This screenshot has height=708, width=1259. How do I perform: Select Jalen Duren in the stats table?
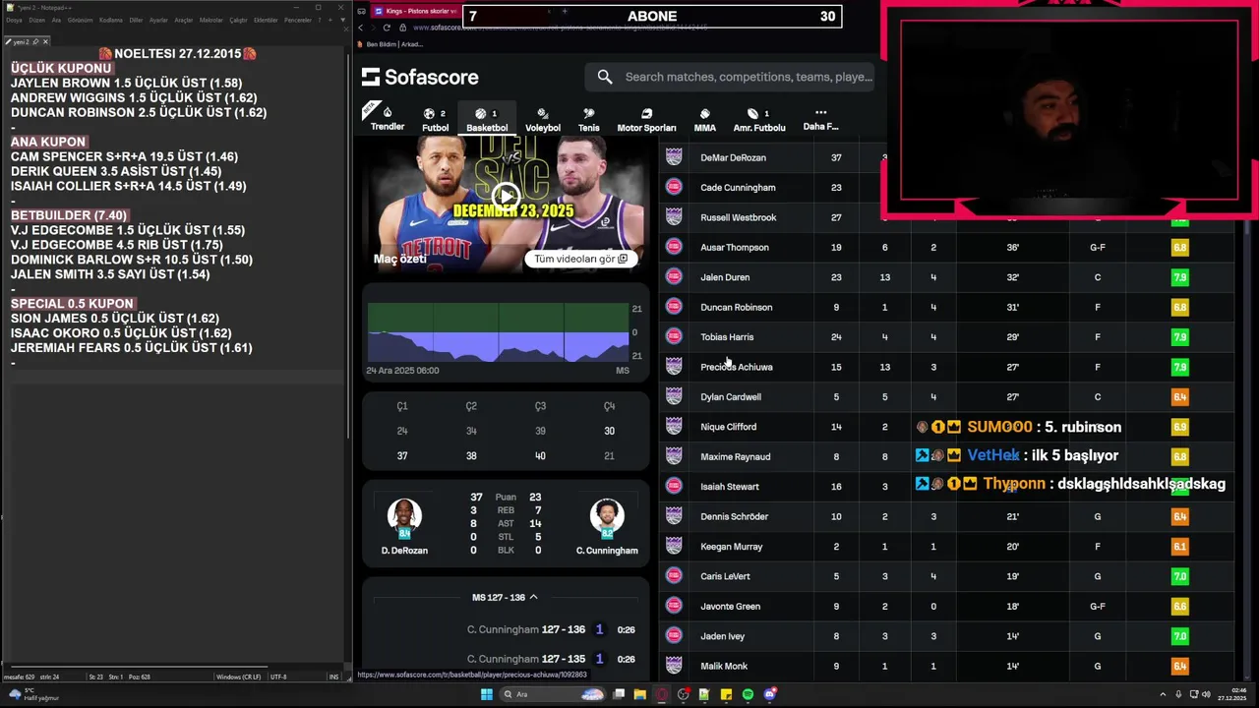(725, 277)
